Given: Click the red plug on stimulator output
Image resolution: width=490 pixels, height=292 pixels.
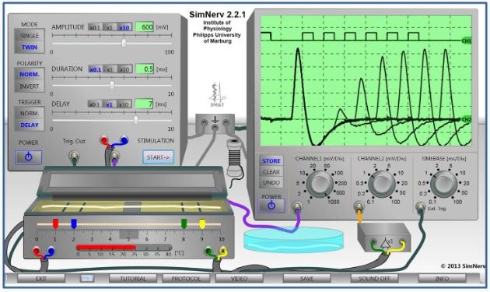Looking at the screenshot, I should [x=103, y=140].
